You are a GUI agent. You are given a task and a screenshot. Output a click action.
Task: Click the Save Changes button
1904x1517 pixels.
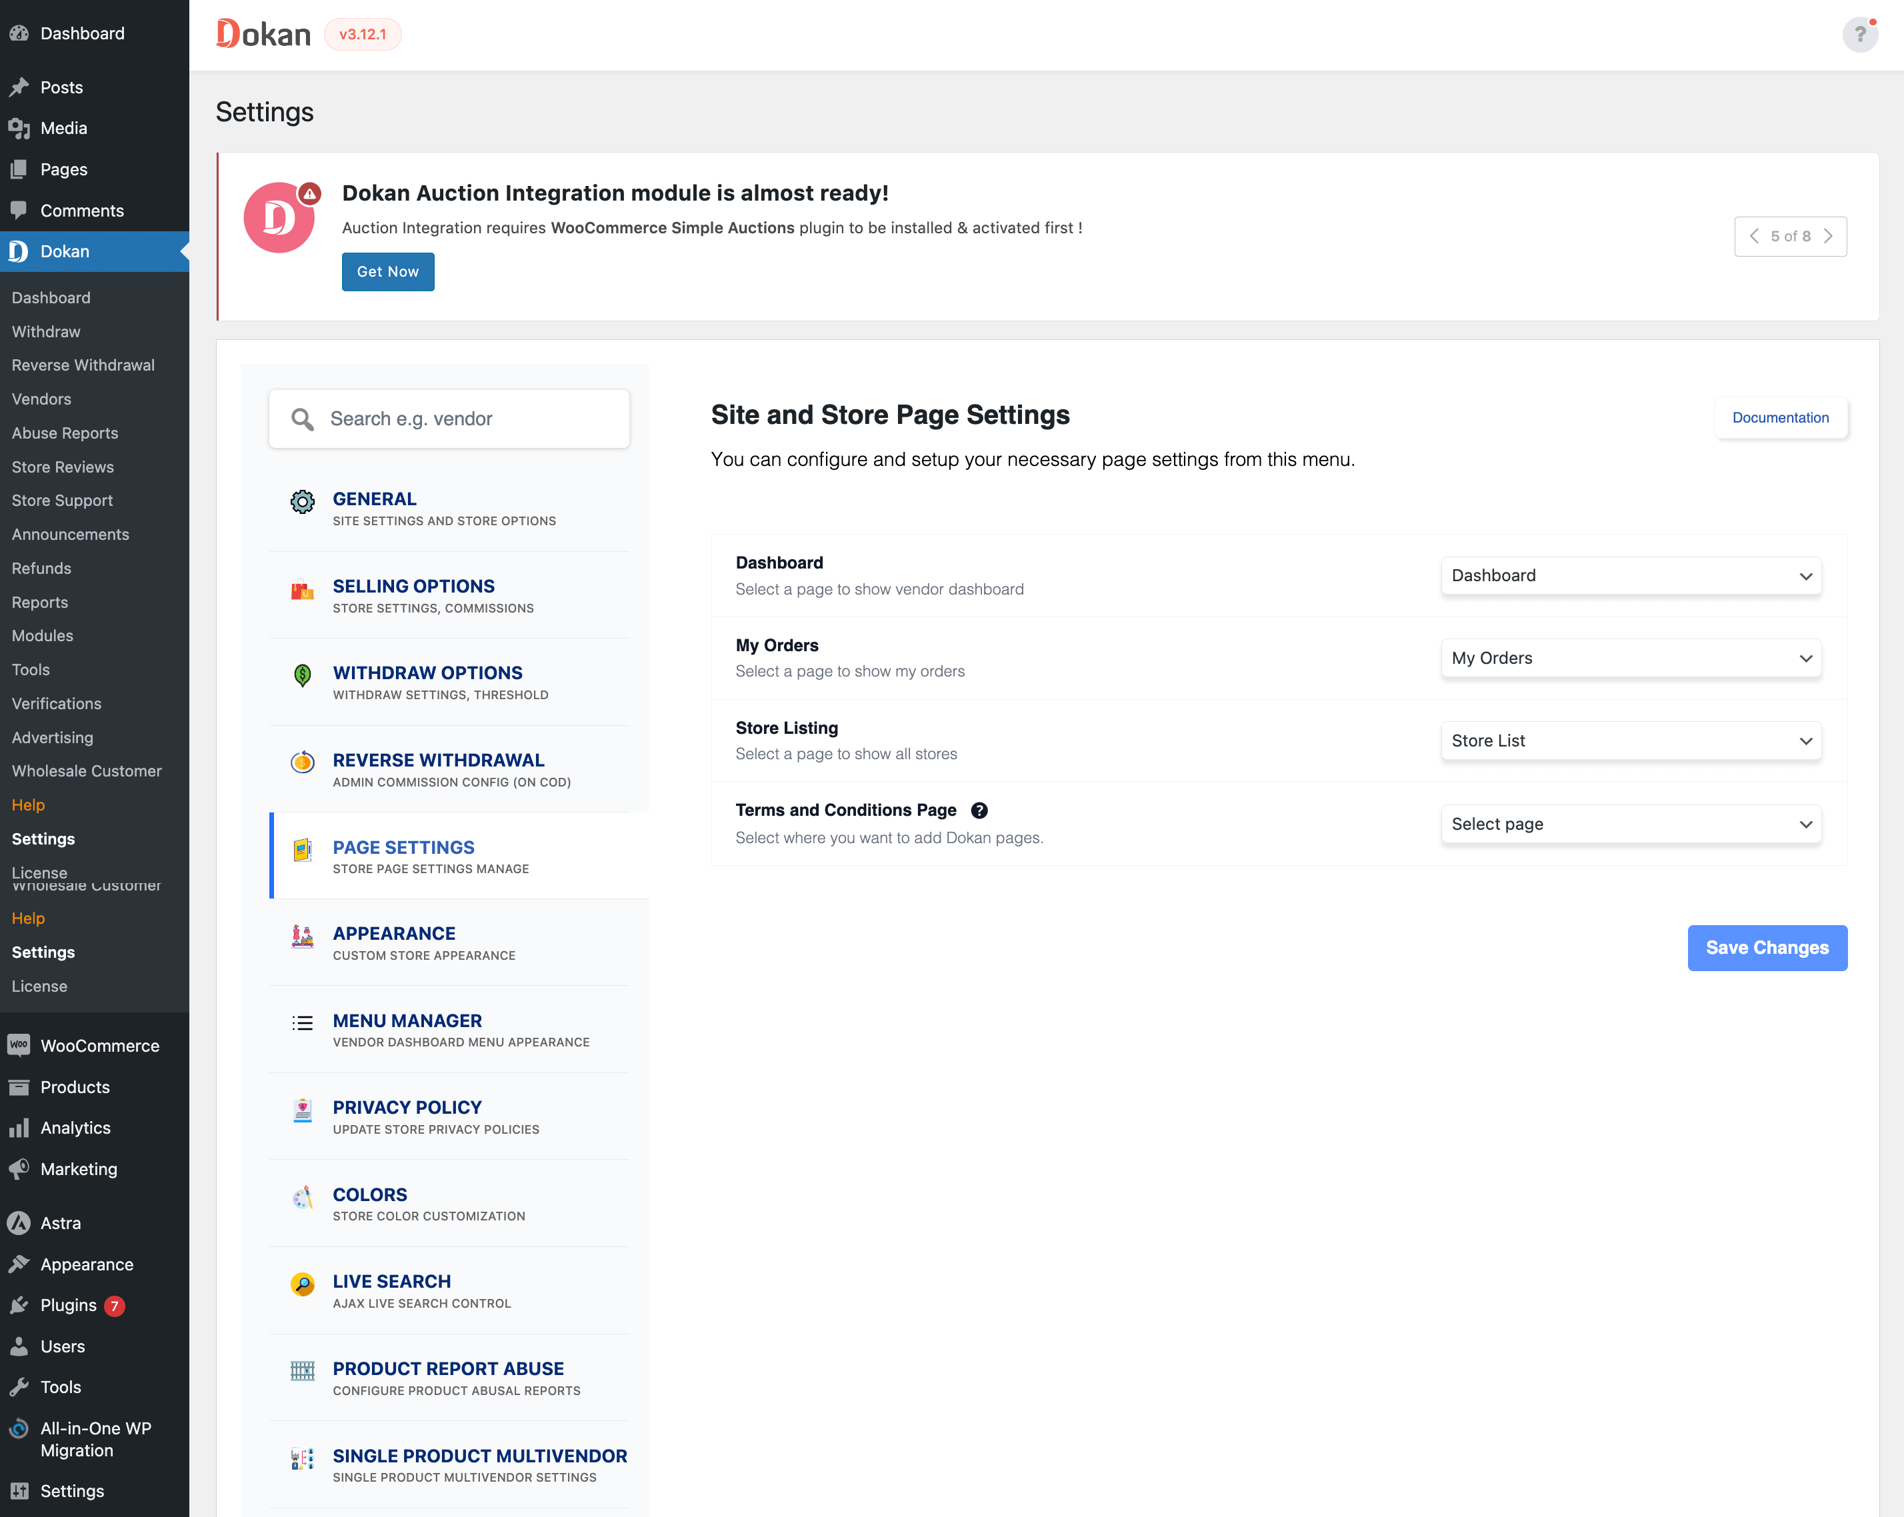pyautogui.click(x=1766, y=947)
